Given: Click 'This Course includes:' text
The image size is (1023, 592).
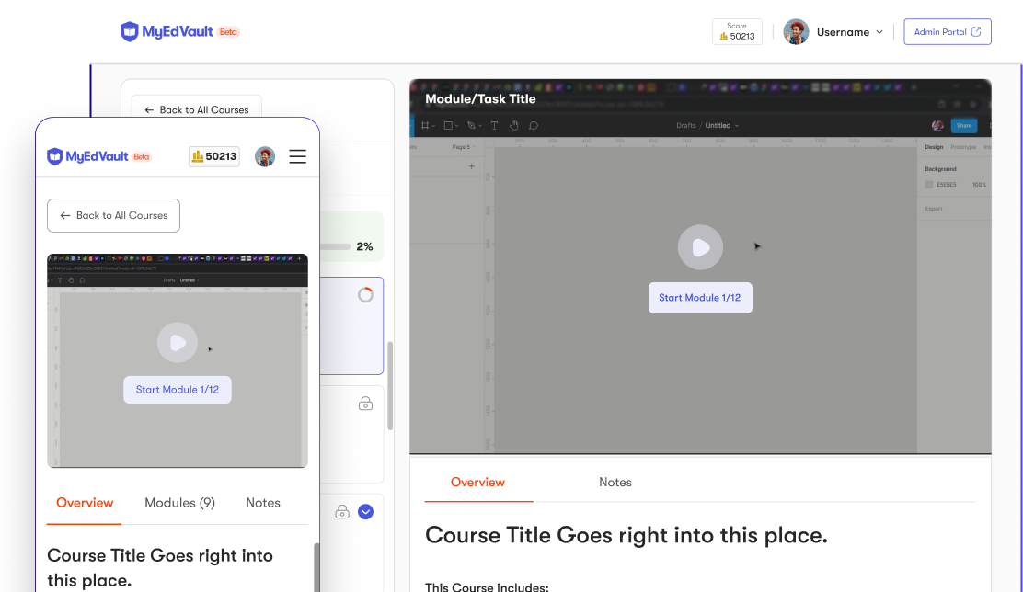Looking at the screenshot, I should tap(487, 586).
